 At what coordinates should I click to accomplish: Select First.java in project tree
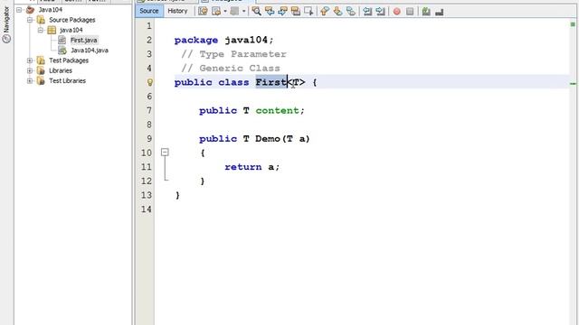tap(84, 40)
